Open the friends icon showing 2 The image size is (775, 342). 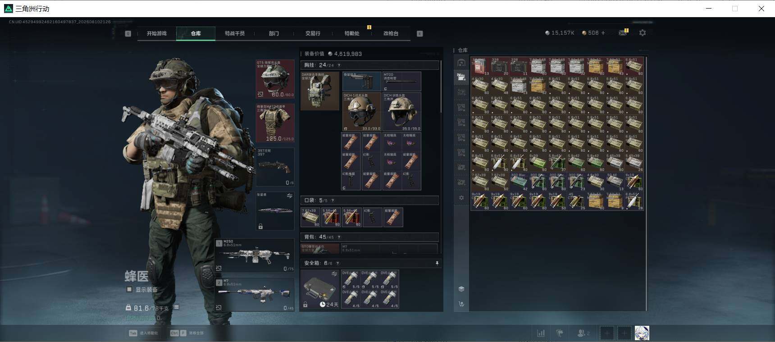click(583, 333)
